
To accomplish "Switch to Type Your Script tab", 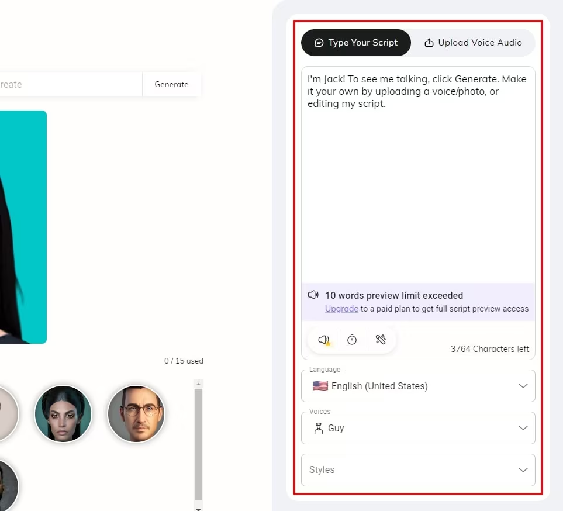I will pos(356,43).
